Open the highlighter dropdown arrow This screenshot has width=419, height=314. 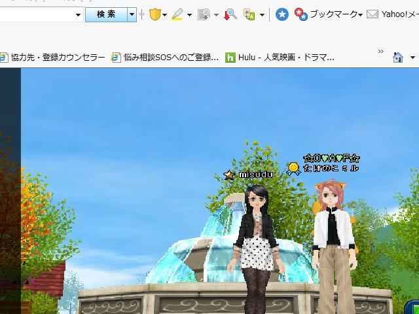coord(189,14)
